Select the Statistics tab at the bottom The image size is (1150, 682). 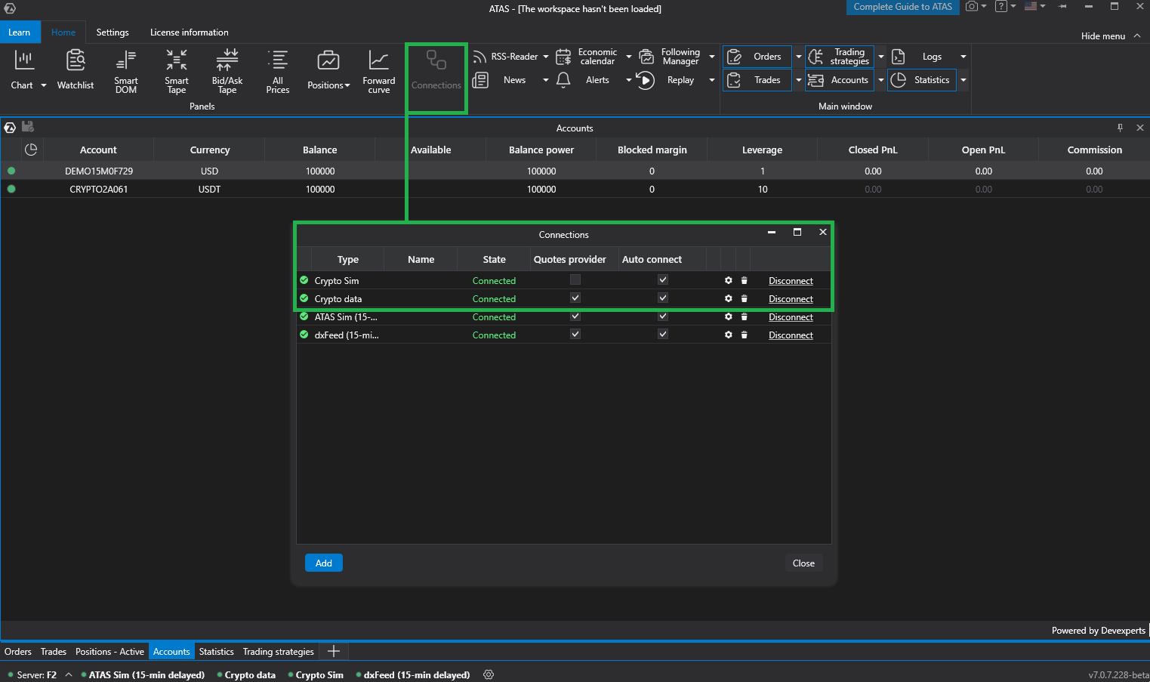pyautogui.click(x=216, y=651)
